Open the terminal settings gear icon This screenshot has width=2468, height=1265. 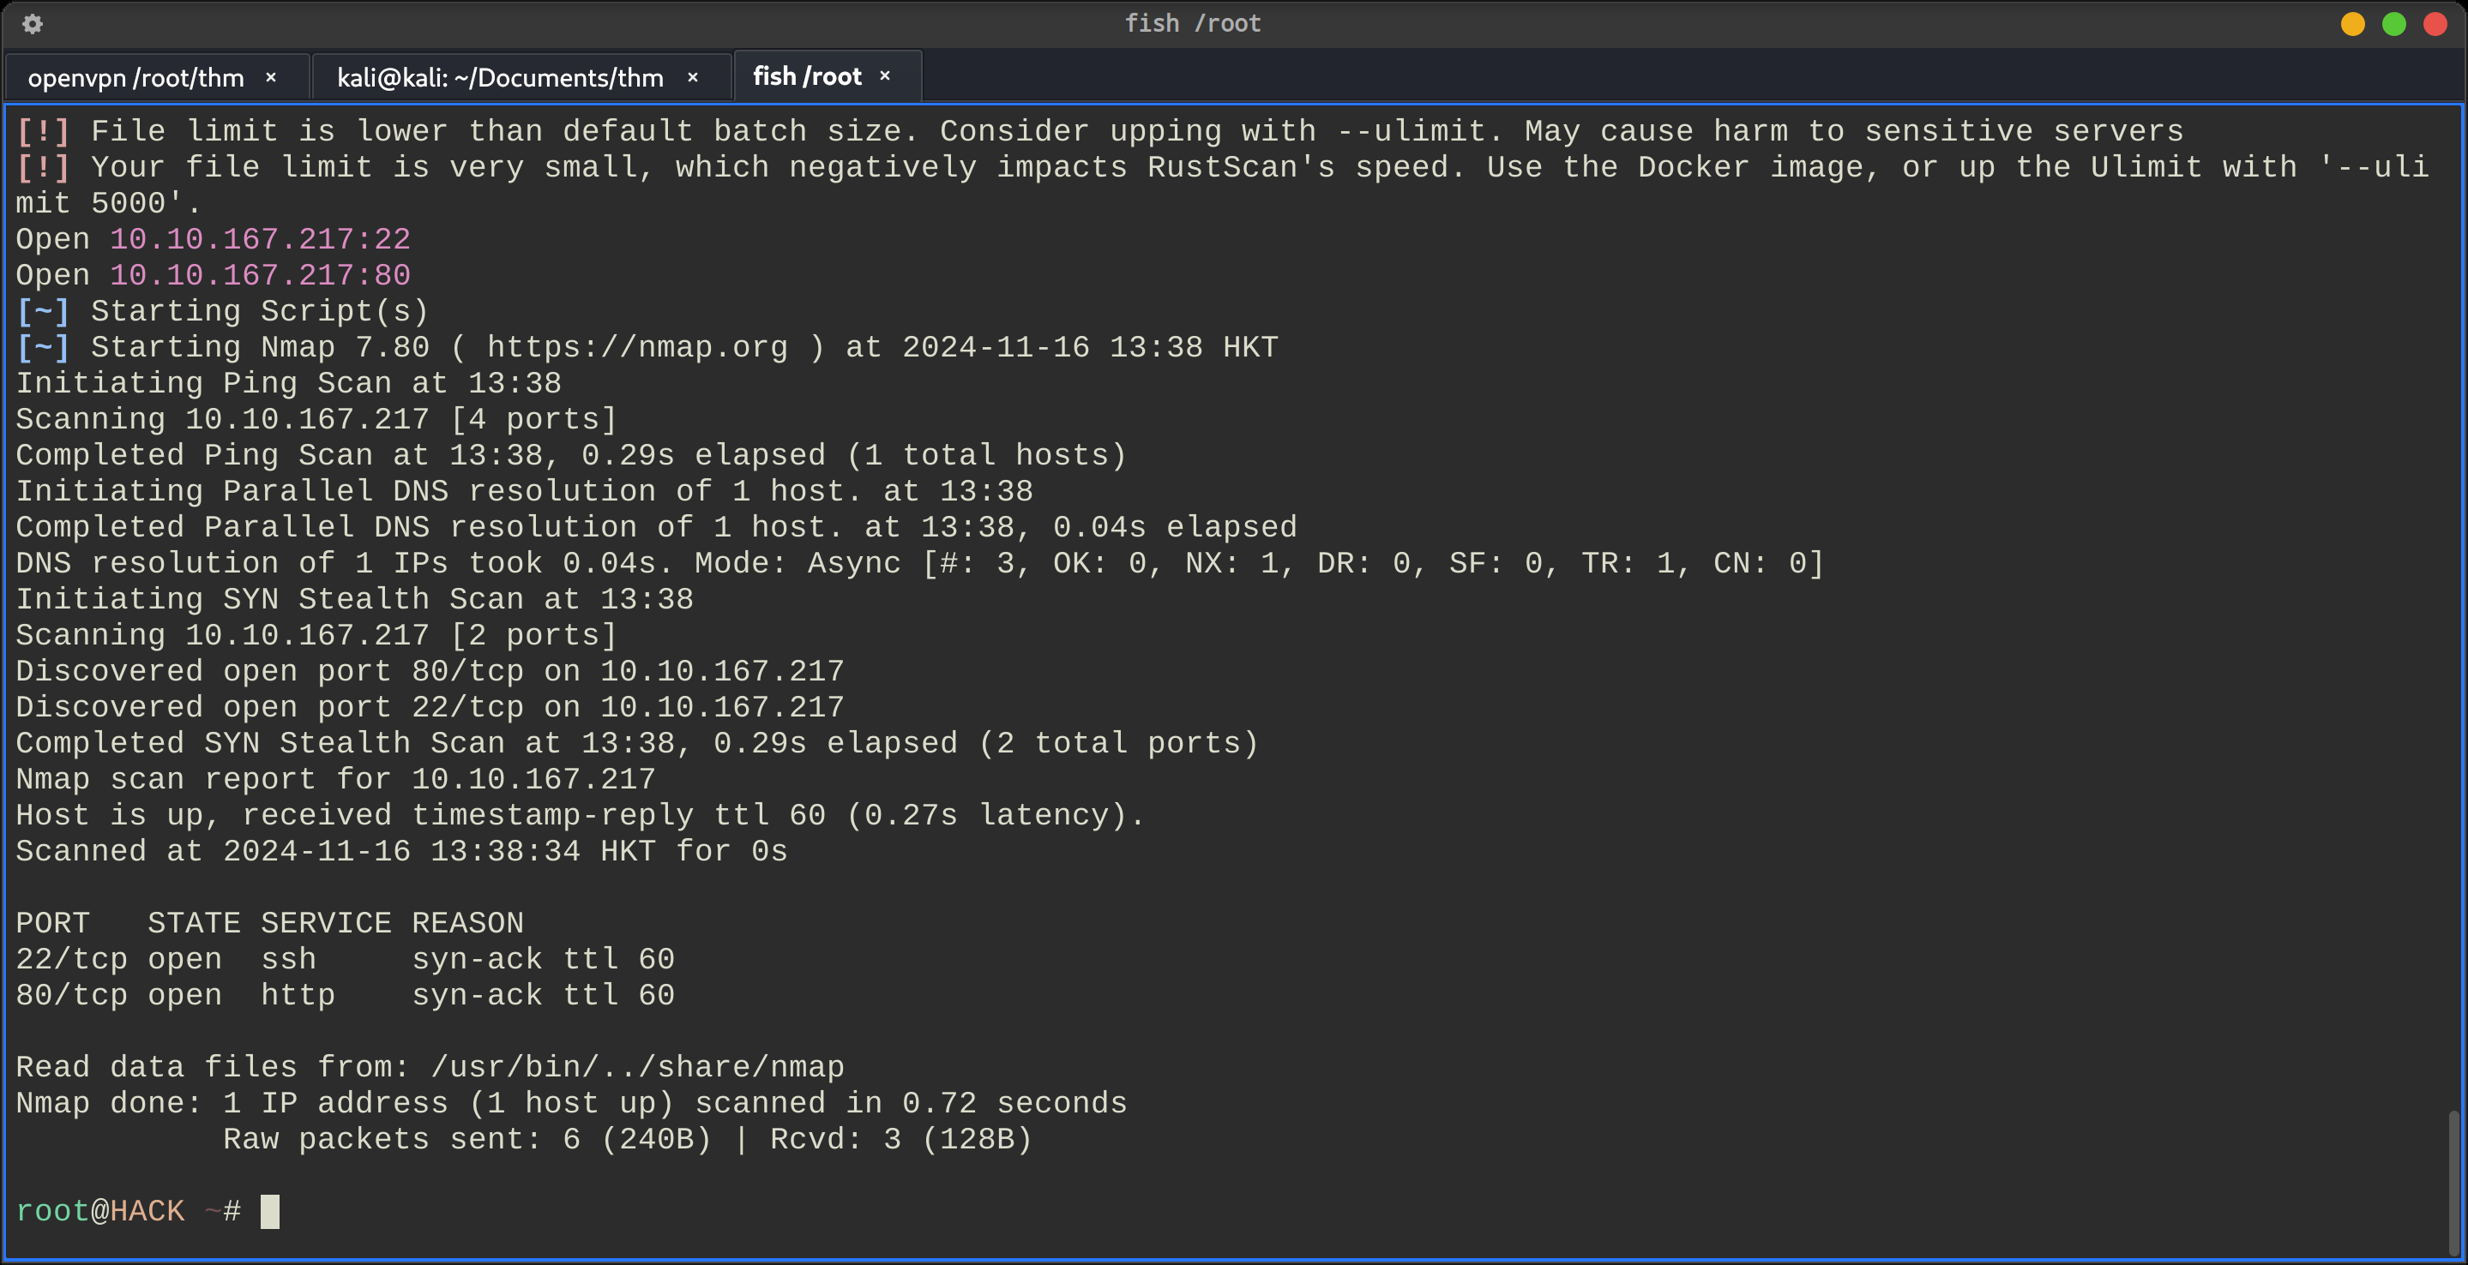pos(32,24)
